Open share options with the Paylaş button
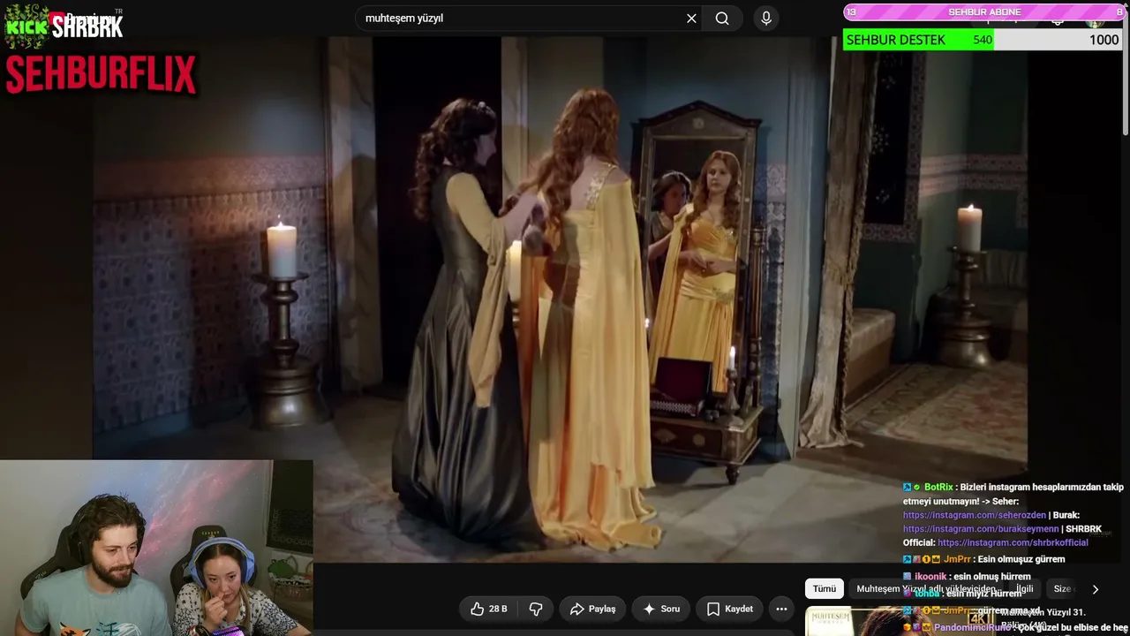This screenshot has width=1130, height=636. (592, 609)
